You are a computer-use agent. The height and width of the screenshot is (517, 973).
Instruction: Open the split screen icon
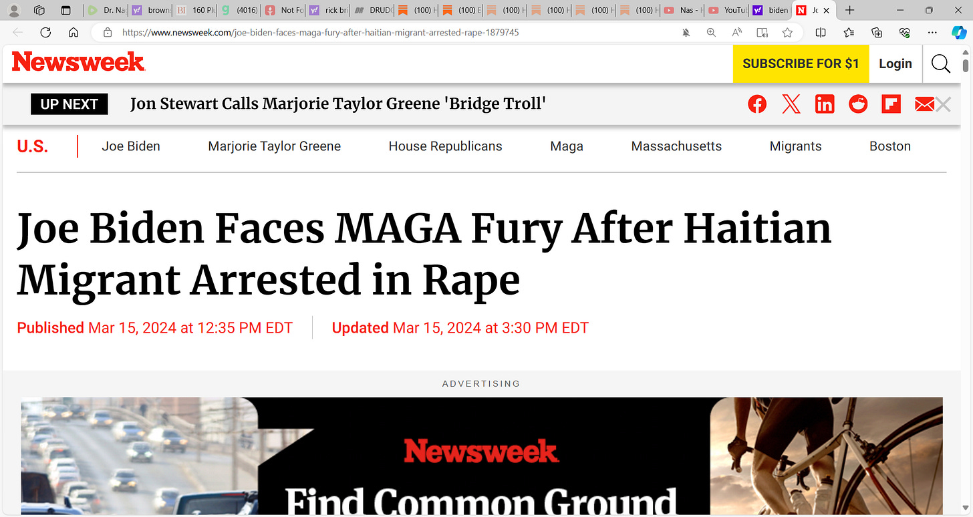point(821,32)
